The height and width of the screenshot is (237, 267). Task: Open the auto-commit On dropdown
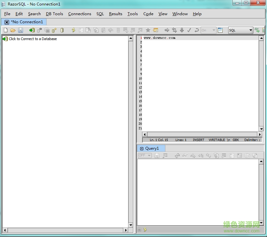(214, 30)
